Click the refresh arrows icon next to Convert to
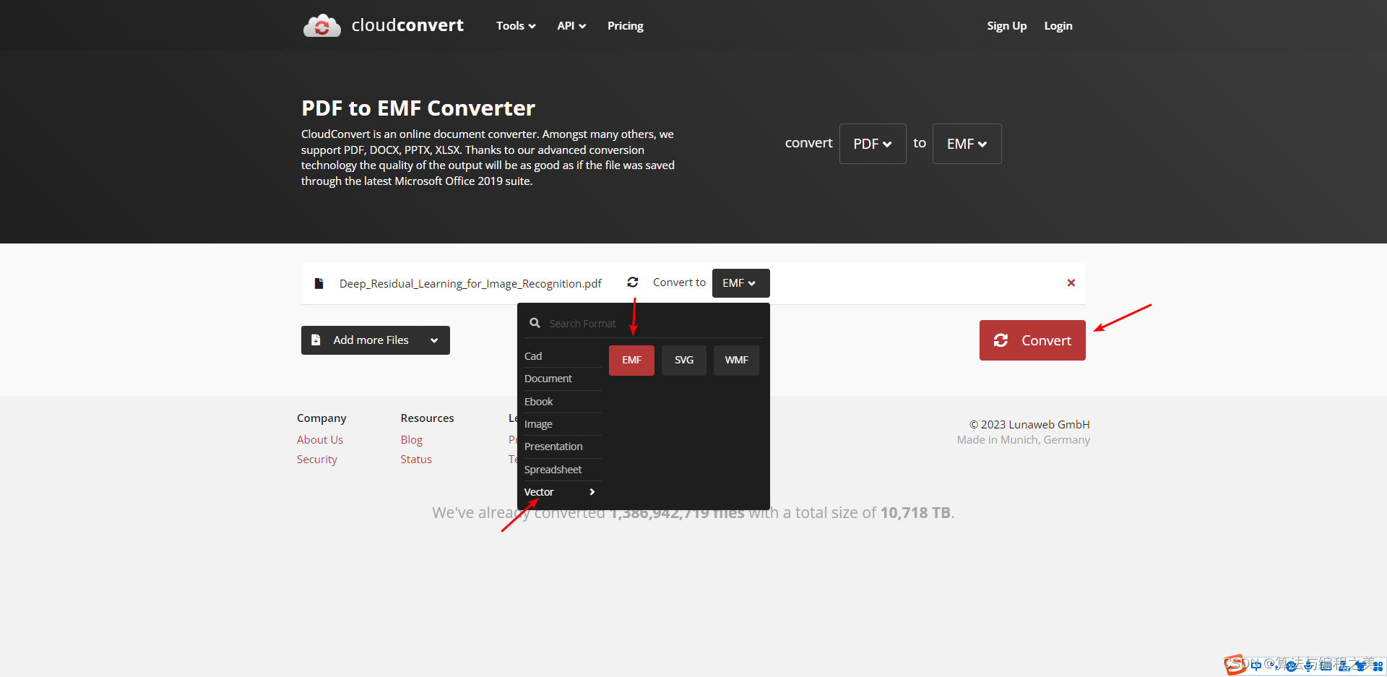The height and width of the screenshot is (677, 1387). [633, 282]
